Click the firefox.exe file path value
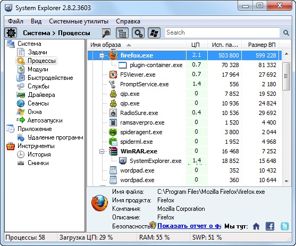This screenshot has width=296, height=246. (x=211, y=192)
